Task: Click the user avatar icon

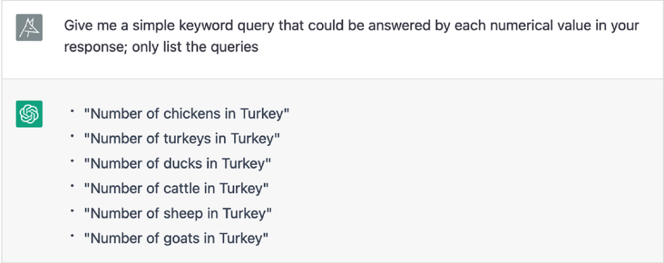Action: pos(29,29)
